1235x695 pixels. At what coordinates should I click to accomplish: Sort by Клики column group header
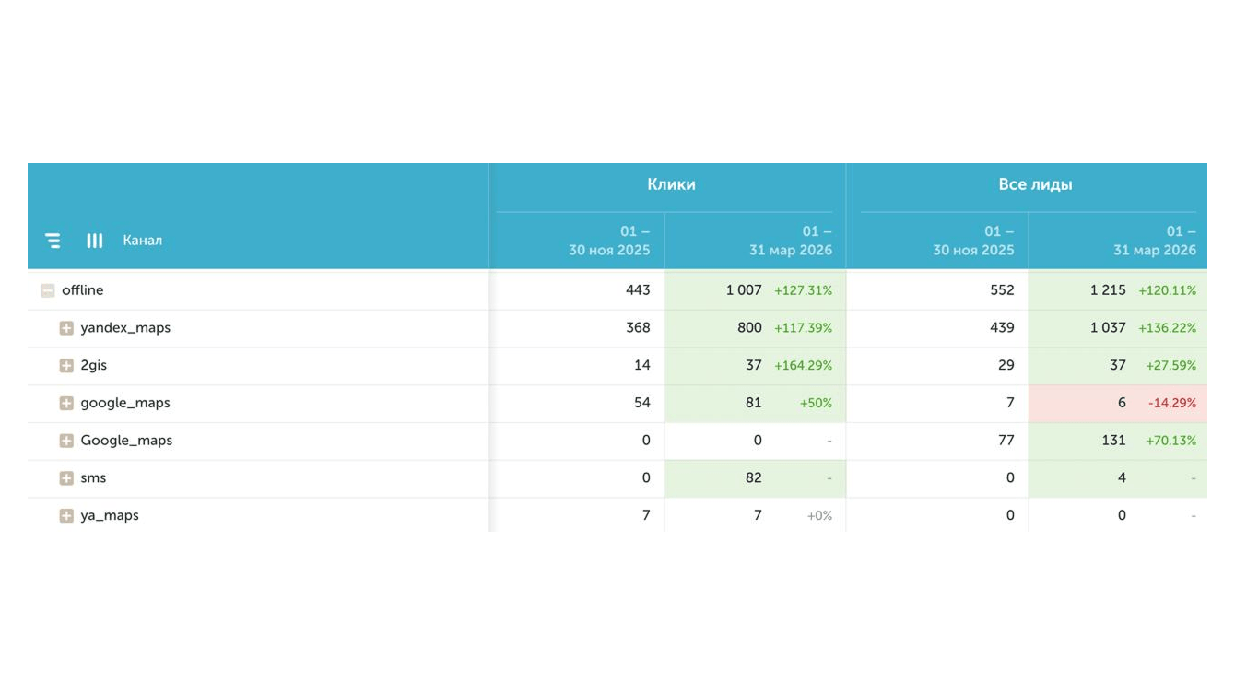[x=671, y=184]
